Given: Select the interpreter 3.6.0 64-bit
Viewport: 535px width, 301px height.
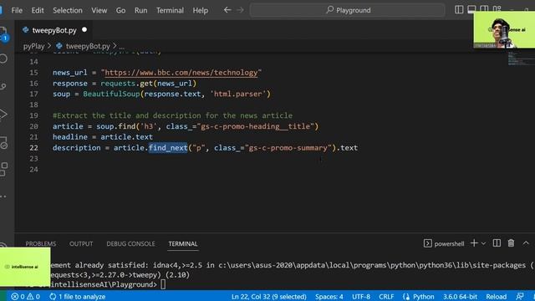Looking at the screenshot, I should (x=460, y=297).
